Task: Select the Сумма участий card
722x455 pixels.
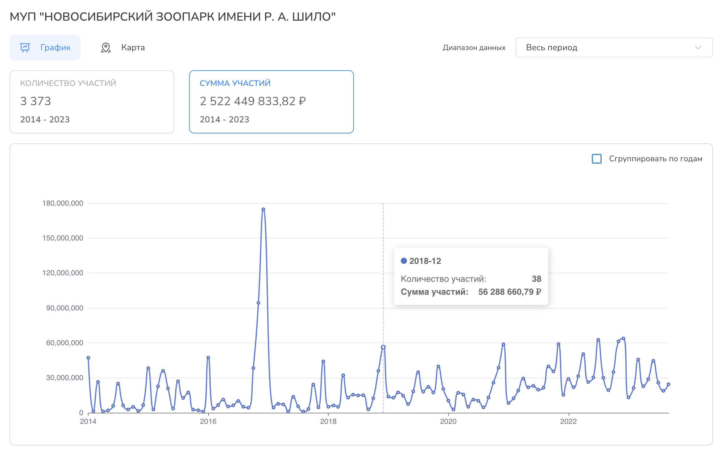Action: (272, 102)
